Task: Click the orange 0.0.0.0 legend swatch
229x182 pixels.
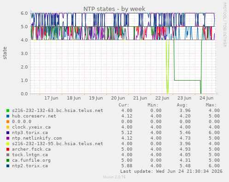Action: point(8,122)
